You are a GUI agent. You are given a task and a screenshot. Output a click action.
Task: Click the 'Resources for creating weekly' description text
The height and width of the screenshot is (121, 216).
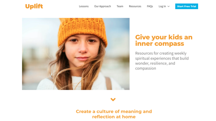click(x=161, y=53)
